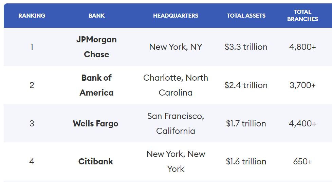Click the 650+ branches value

(x=302, y=161)
